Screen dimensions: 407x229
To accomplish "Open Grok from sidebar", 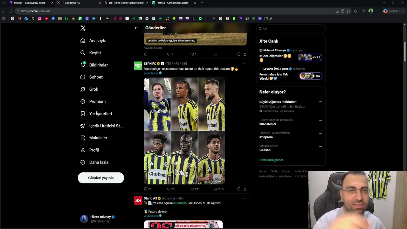I will 89,89.
